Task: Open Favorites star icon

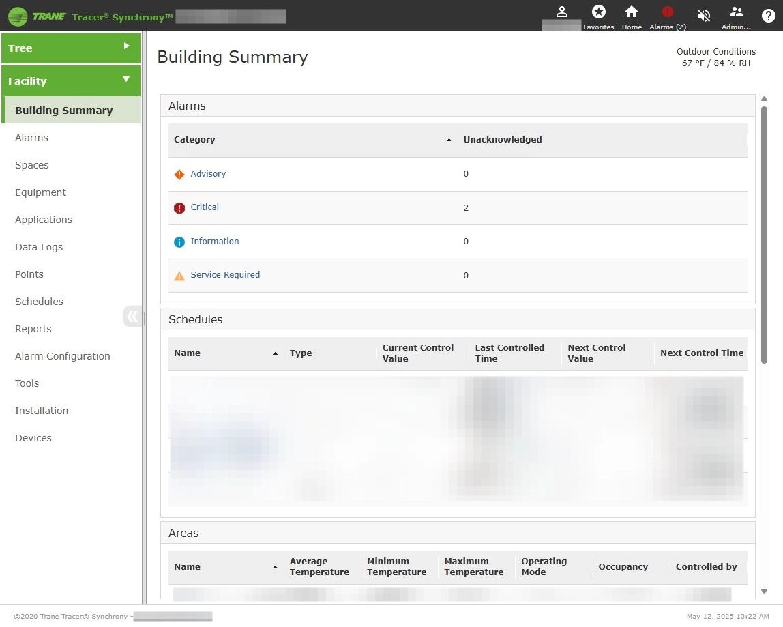Action: click(599, 12)
